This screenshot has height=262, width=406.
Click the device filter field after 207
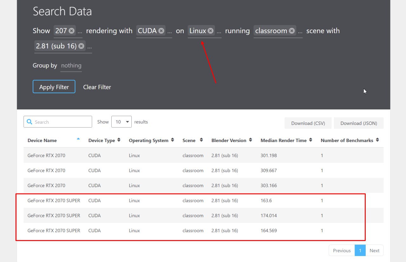point(80,31)
